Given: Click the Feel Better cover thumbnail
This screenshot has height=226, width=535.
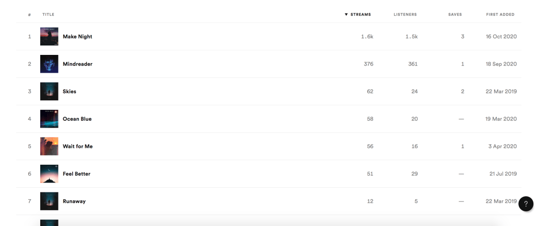Looking at the screenshot, I should tap(49, 174).
